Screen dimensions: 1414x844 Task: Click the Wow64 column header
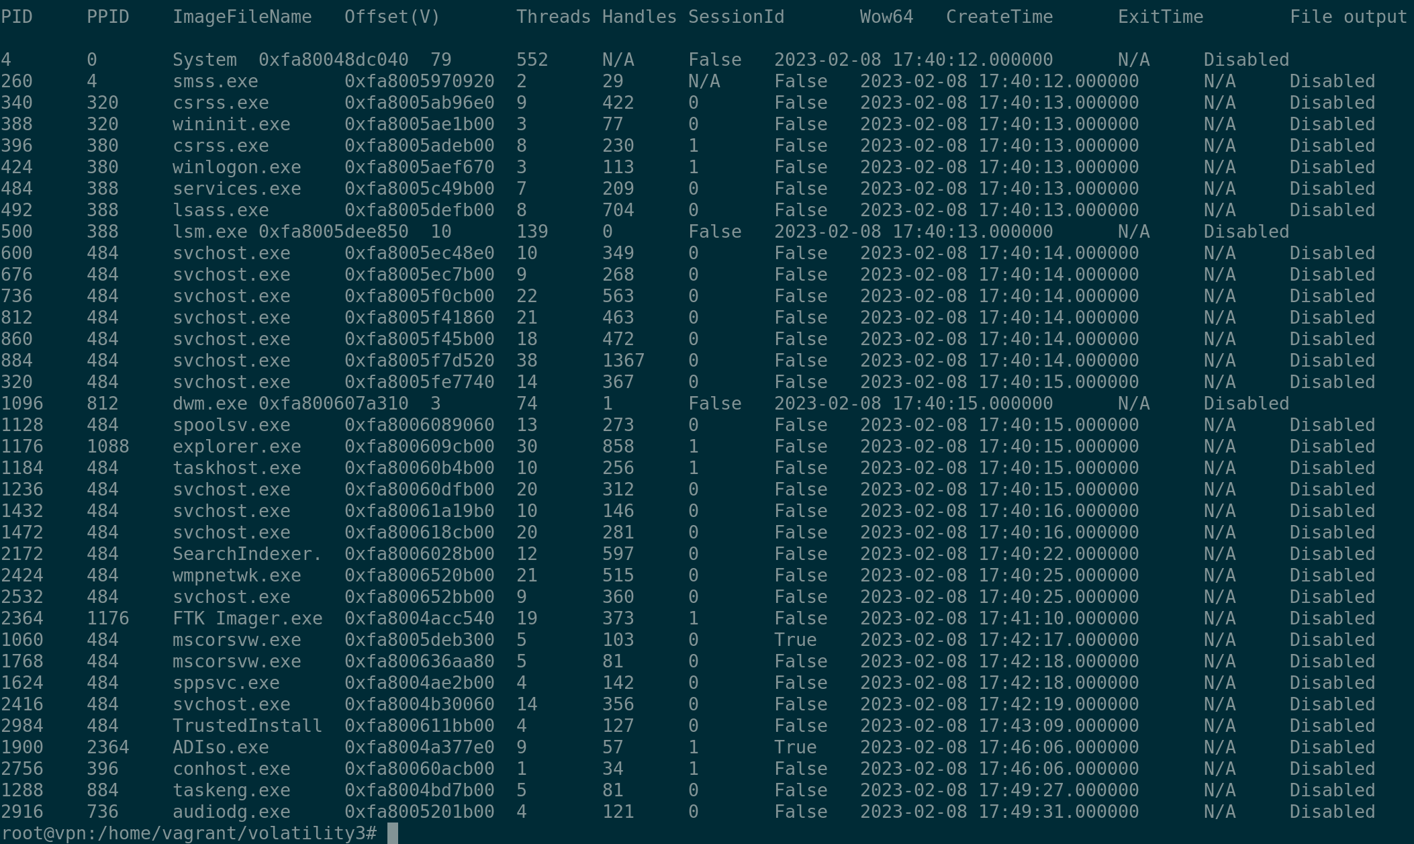(x=886, y=17)
